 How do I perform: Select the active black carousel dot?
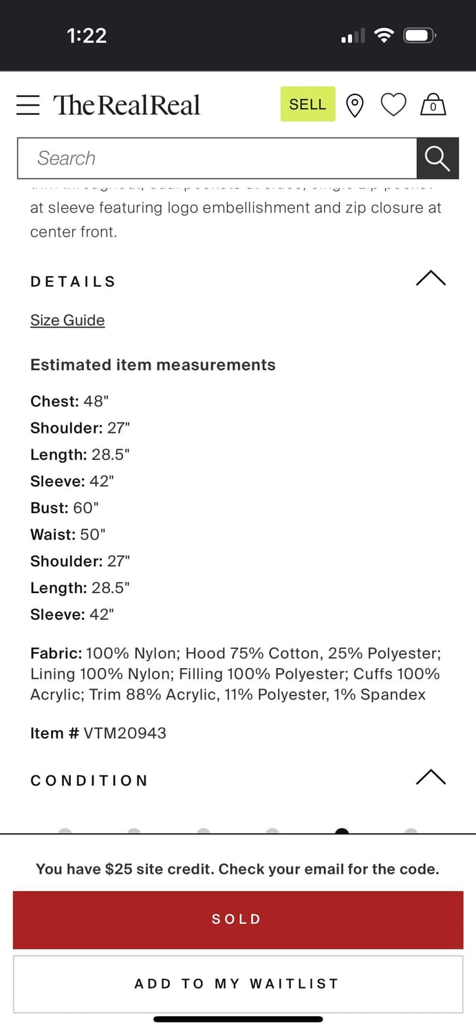click(x=342, y=832)
